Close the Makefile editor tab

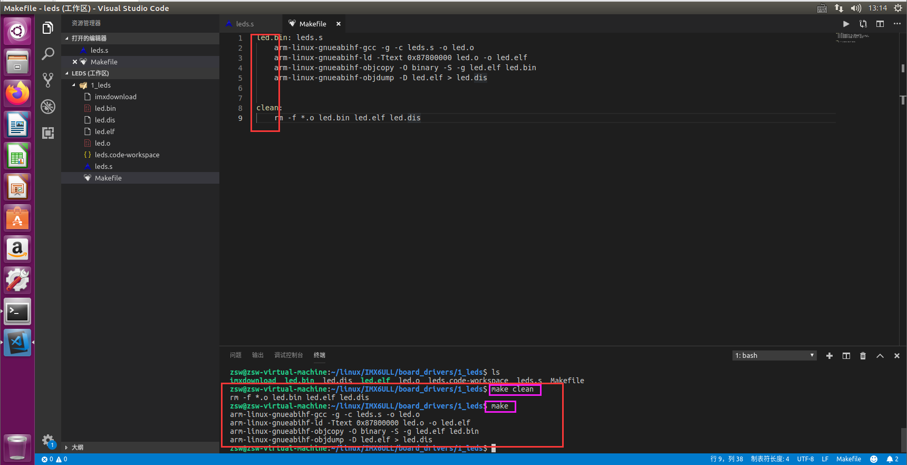tap(339, 24)
